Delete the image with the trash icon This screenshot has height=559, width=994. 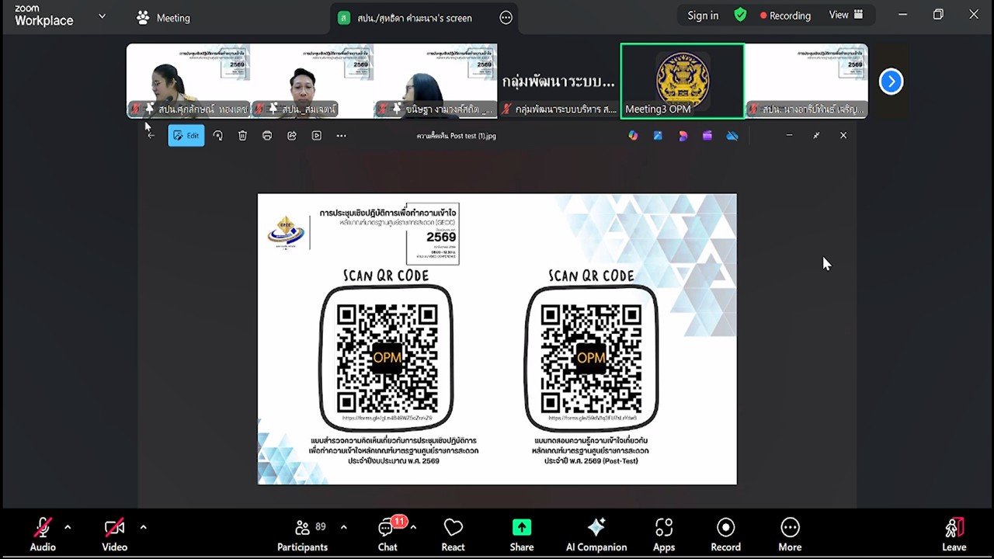(x=242, y=135)
